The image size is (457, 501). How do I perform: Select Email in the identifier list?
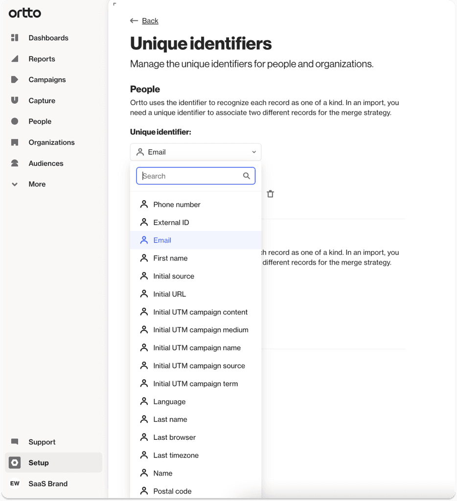coord(162,240)
